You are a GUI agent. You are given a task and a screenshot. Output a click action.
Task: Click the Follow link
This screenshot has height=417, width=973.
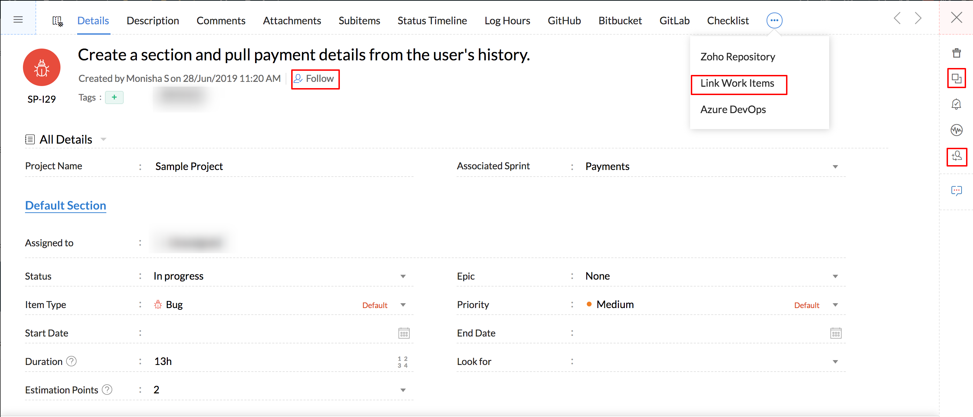(315, 78)
